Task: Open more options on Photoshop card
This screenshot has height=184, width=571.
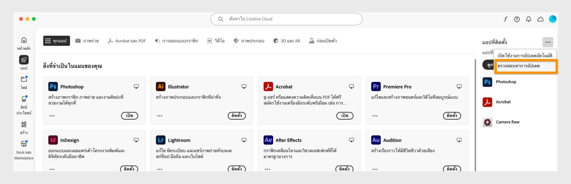Action: point(52,116)
